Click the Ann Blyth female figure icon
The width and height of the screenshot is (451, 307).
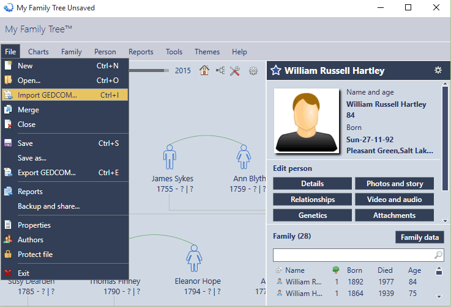pyautogui.click(x=244, y=157)
